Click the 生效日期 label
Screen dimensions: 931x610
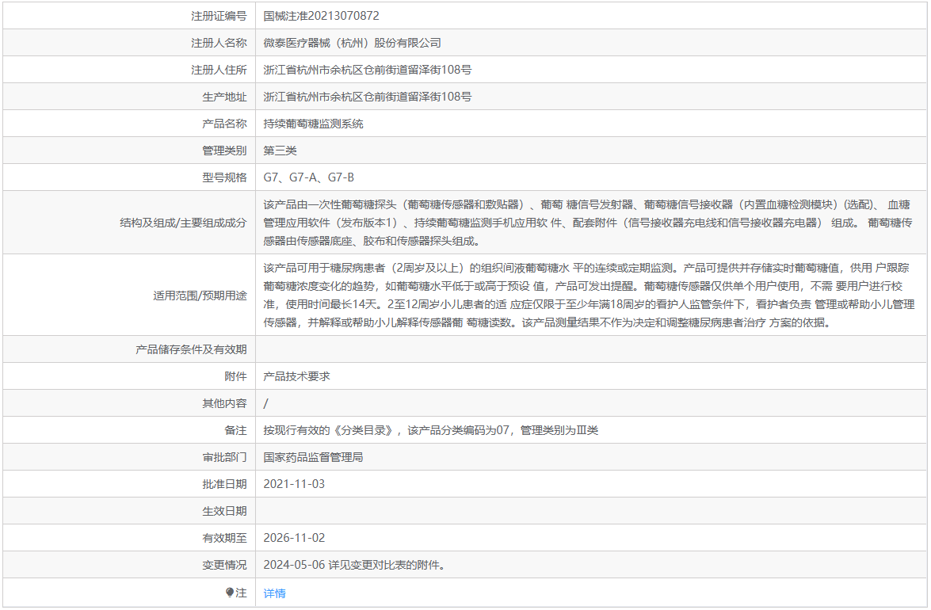coord(224,511)
